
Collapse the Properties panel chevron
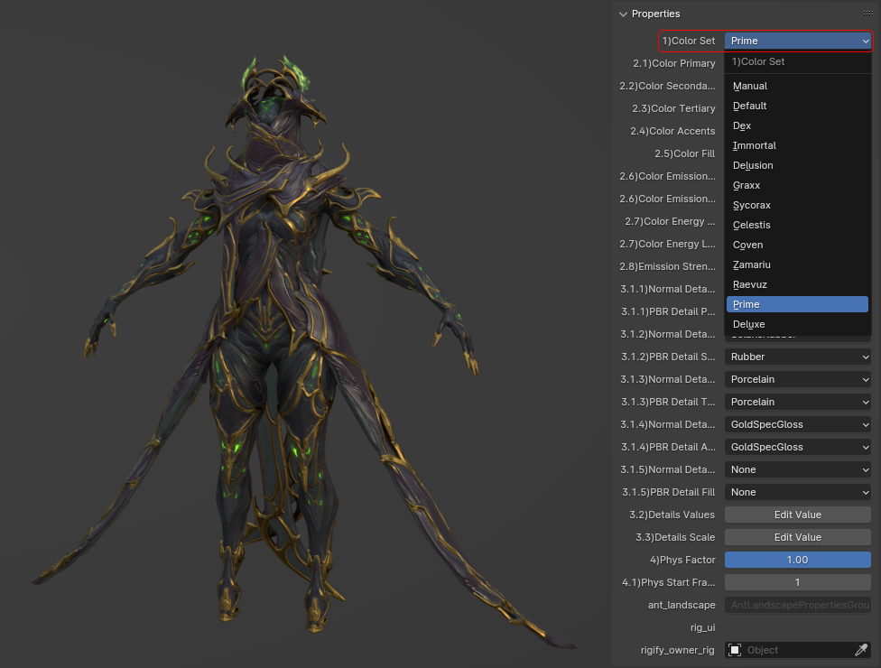click(623, 14)
